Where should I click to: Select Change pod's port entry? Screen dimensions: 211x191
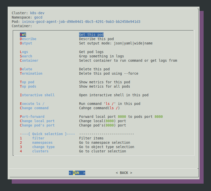click(37, 125)
